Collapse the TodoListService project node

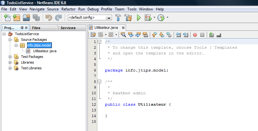click(x=4, y=34)
